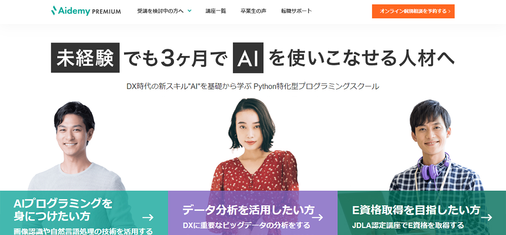The height and width of the screenshot is (235, 506).
Task: Click the 未経験 highlighted headline box
Action: point(85,58)
